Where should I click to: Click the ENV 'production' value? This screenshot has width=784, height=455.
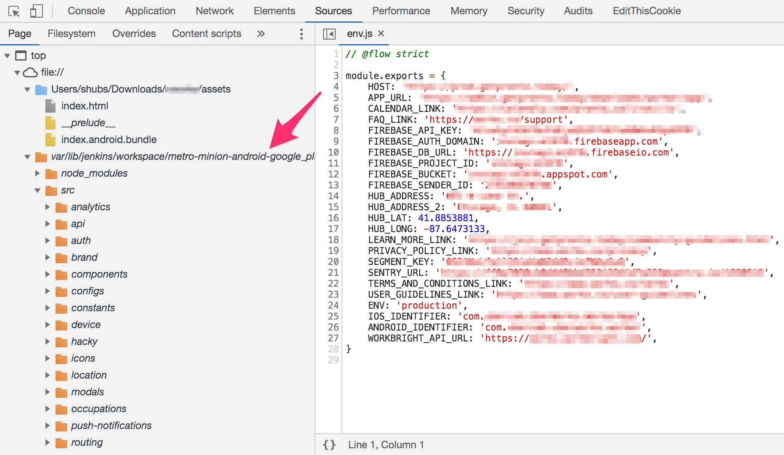[x=429, y=305]
